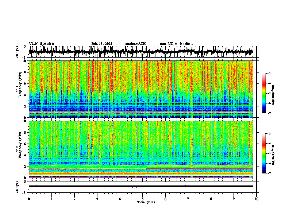Click time axis tick label "1"
The image size is (289, 223).
pyautogui.click(x=51, y=199)
